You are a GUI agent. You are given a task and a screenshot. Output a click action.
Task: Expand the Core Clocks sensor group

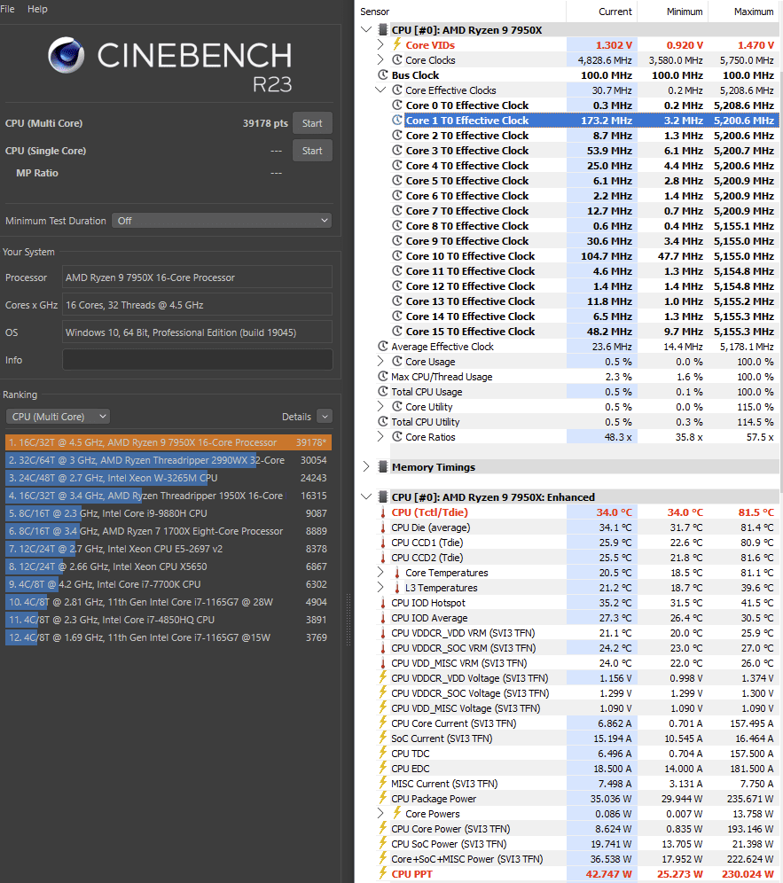[380, 59]
